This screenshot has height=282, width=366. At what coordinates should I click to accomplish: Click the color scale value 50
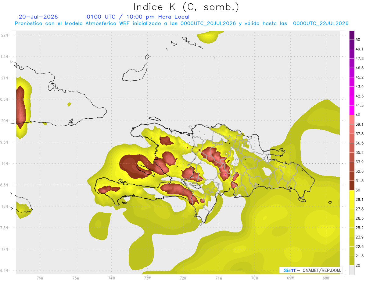coord(358,40)
